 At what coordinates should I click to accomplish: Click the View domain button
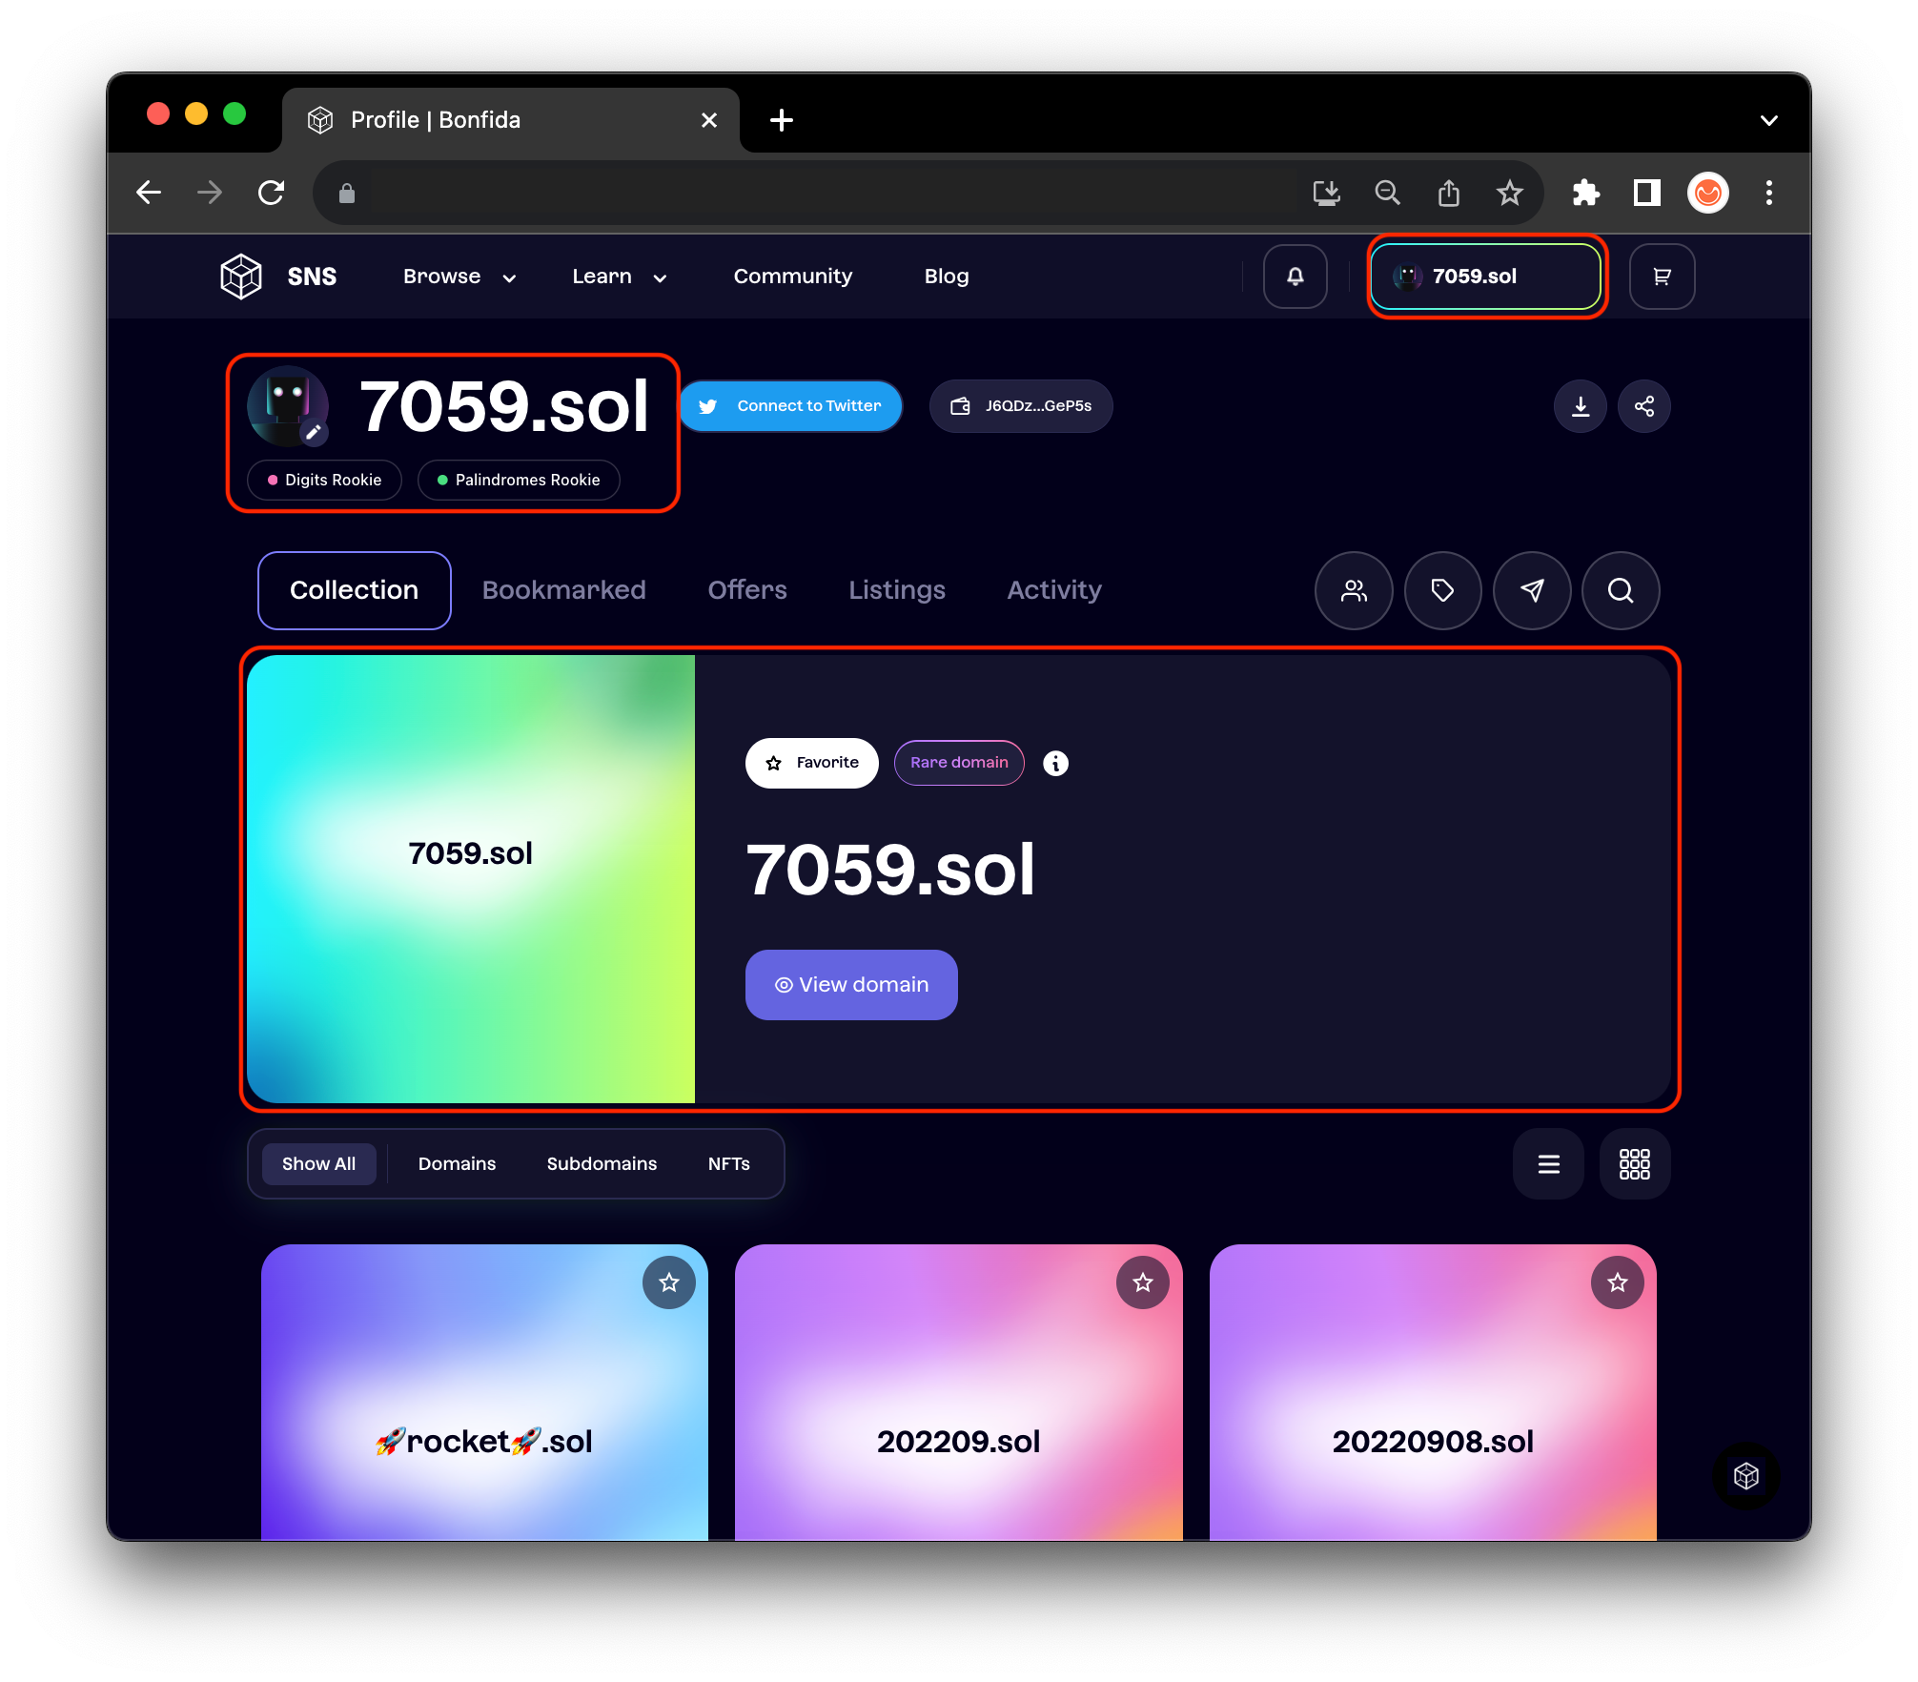[x=850, y=985]
